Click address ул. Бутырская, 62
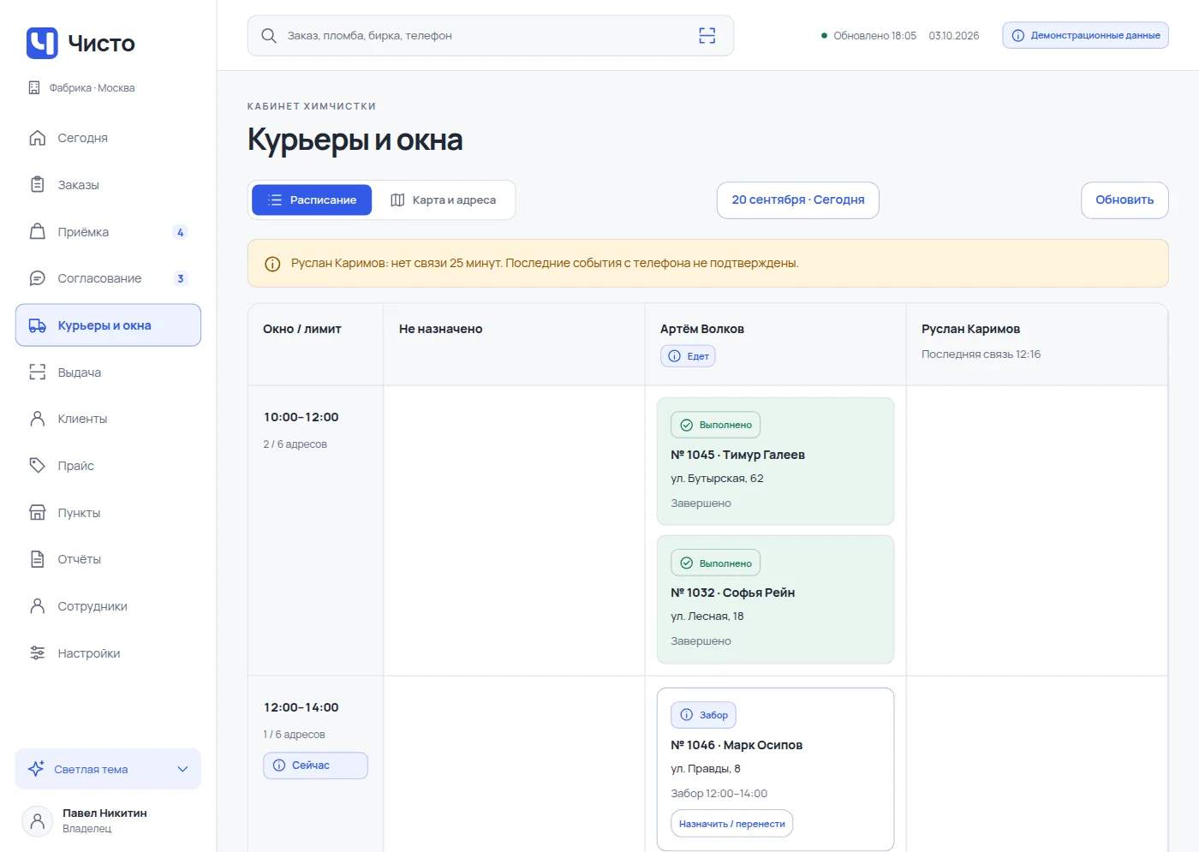 pyautogui.click(x=717, y=479)
